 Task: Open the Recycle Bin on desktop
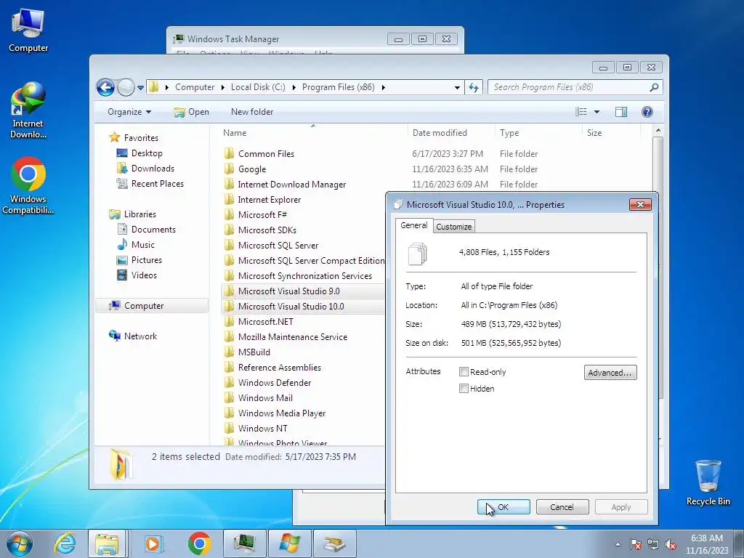click(x=708, y=482)
